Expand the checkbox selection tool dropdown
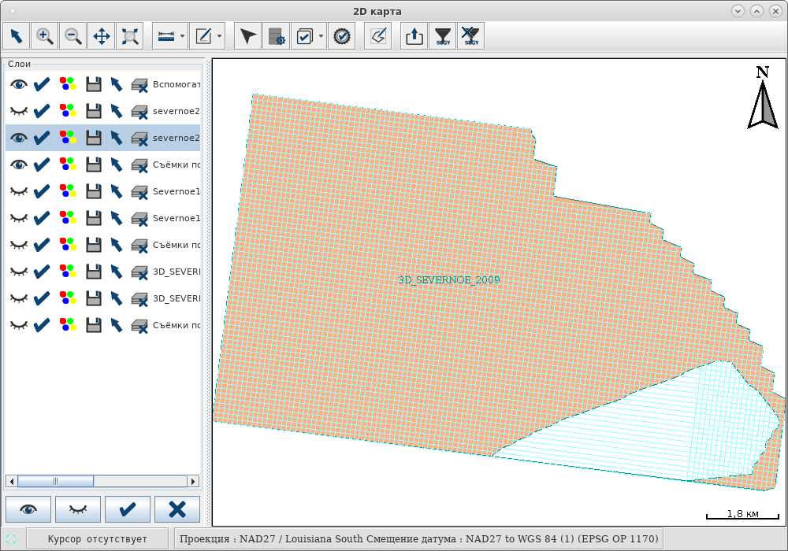Viewport: 788px width, 551px height. pyautogui.click(x=322, y=36)
